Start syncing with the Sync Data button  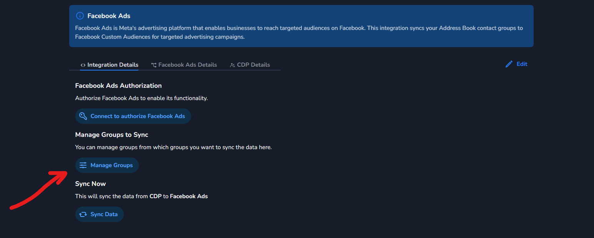[104, 214]
